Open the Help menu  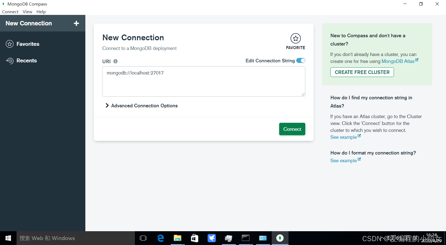pos(41,12)
